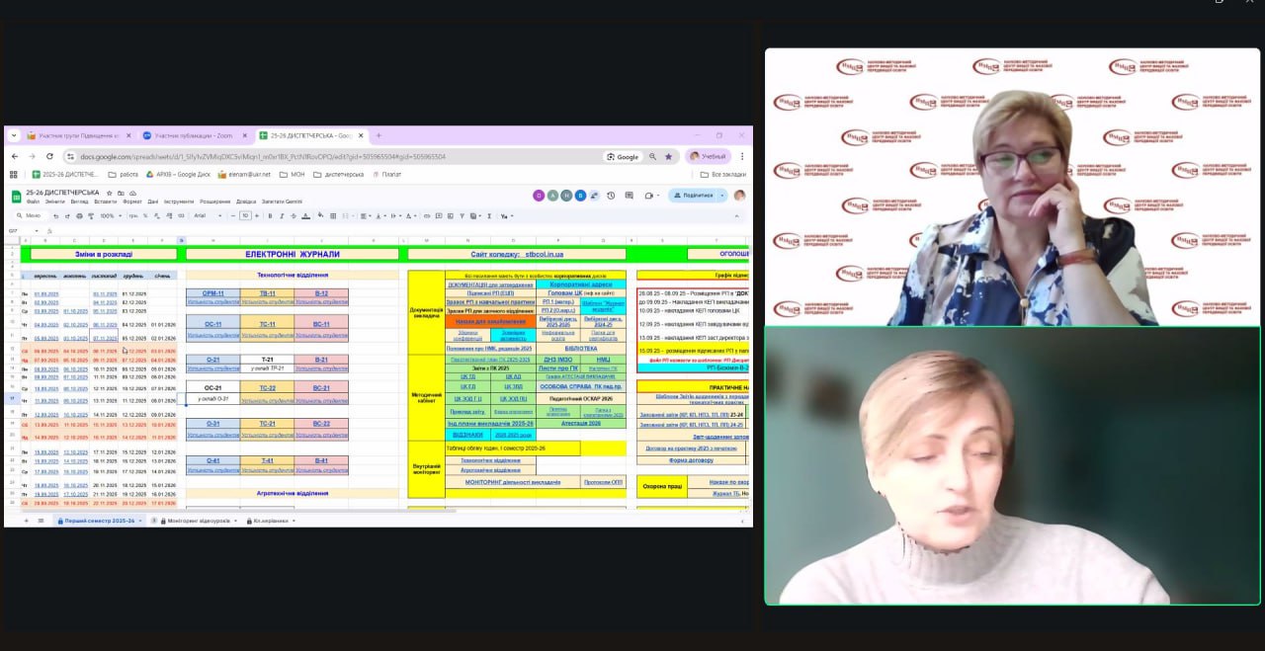Click the text color button
This screenshot has height=651, width=1265.
pyautogui.click(x=307, y=215)
